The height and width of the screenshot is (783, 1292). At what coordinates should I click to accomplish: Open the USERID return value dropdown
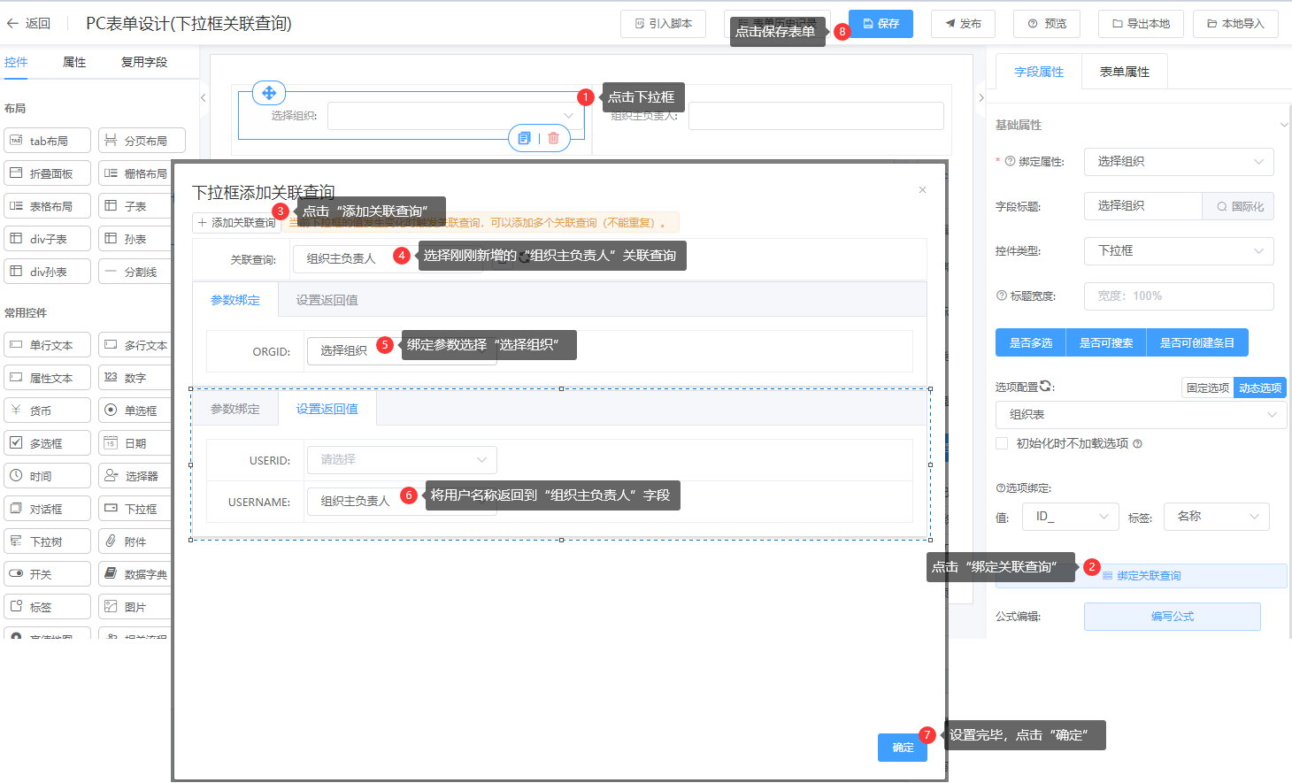(x=402, y=460)
